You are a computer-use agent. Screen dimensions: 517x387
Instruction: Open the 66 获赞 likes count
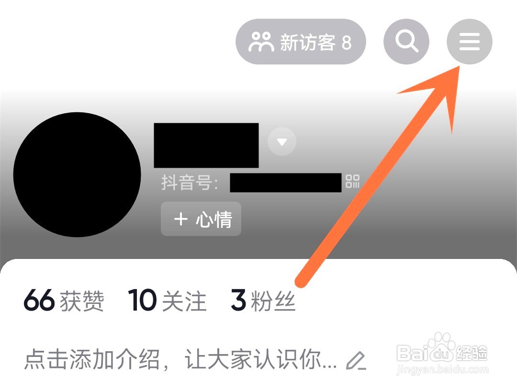64,300
